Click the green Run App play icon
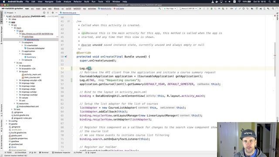Image resolution: width=279 pixels, height=157 pixels. [200, 9]
